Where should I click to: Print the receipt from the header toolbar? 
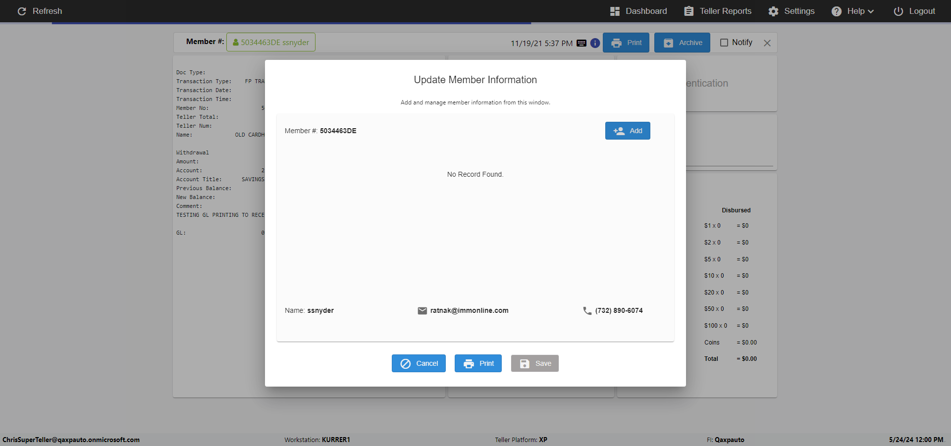tap(626, 43)
